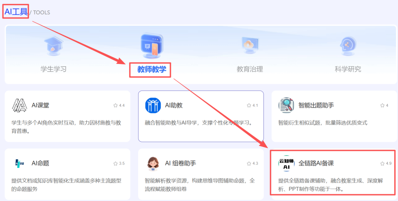Switch to the 科学研究 tab
The image size is (398, 201).
point(348,69)
